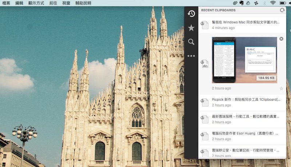
Task: Open the Wi-Fi status menu
Action: [273, 3]
